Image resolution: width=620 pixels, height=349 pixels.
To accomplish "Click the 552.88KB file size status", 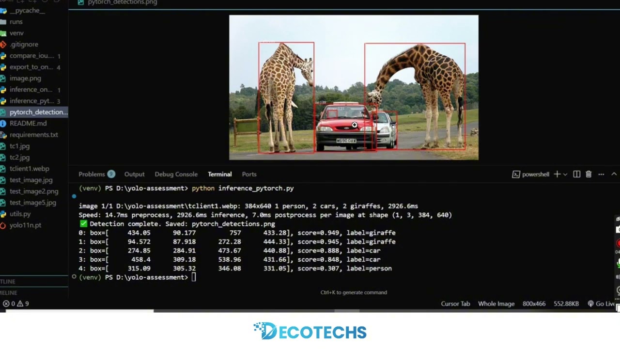I will click(x=566, y=303).
